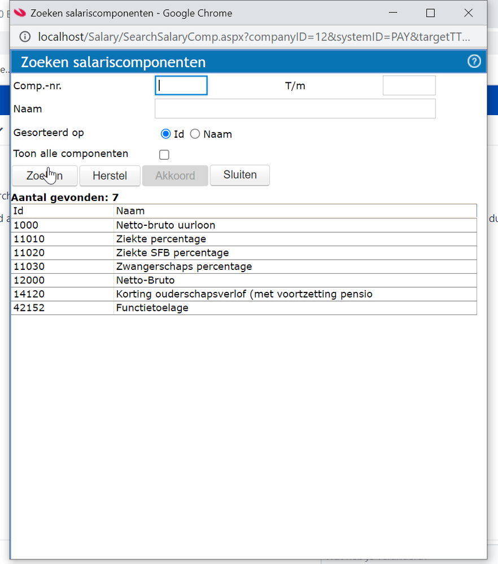Click the red app logo in title bar
This screenshot has height=564, width=498.
coord(20,12)
